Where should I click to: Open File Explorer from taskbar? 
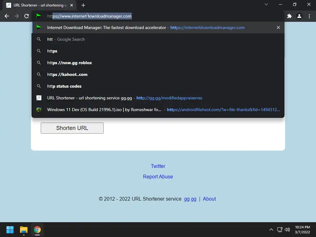(23, 230)
